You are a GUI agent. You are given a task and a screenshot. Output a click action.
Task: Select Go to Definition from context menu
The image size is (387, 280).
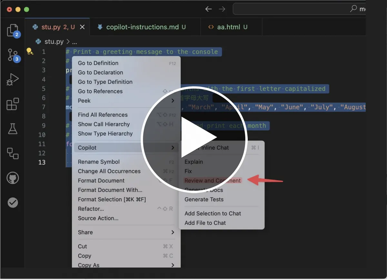click(98, 63)
